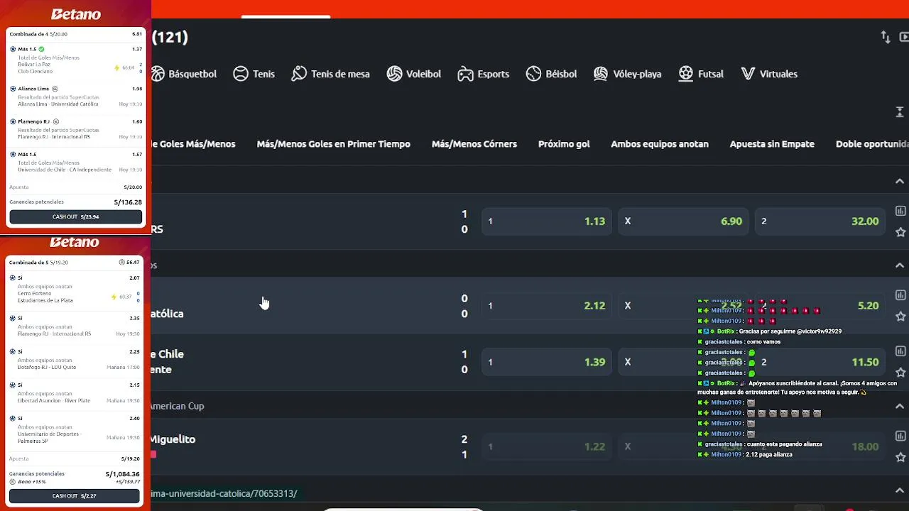909x511 pixels.
Task: Open the Doble oportunidad market tab
Action: (872, 144)
